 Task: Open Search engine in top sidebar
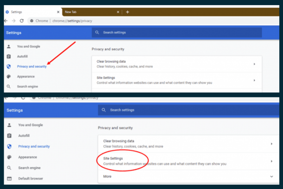(x=27, y=86)
